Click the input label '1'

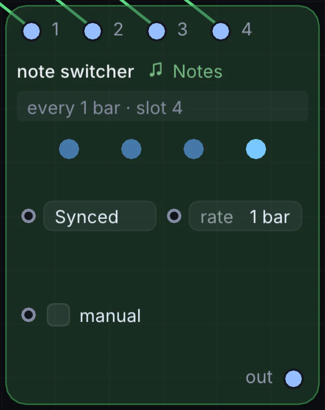point(56,29)
